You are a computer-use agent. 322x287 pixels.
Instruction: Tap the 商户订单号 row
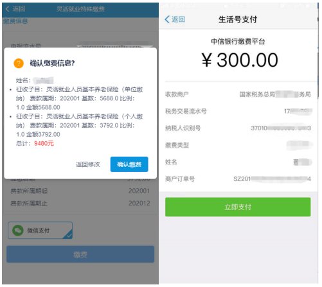tap(238, 178)
